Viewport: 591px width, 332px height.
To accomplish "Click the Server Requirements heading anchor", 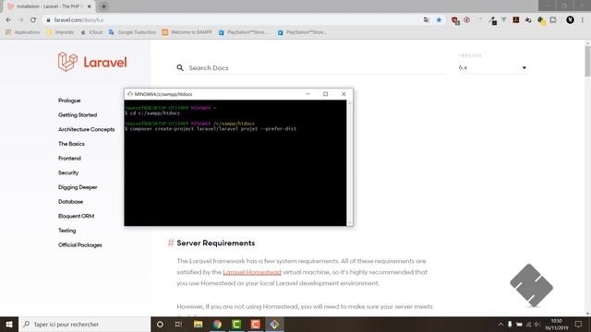I will click(171, 243).
